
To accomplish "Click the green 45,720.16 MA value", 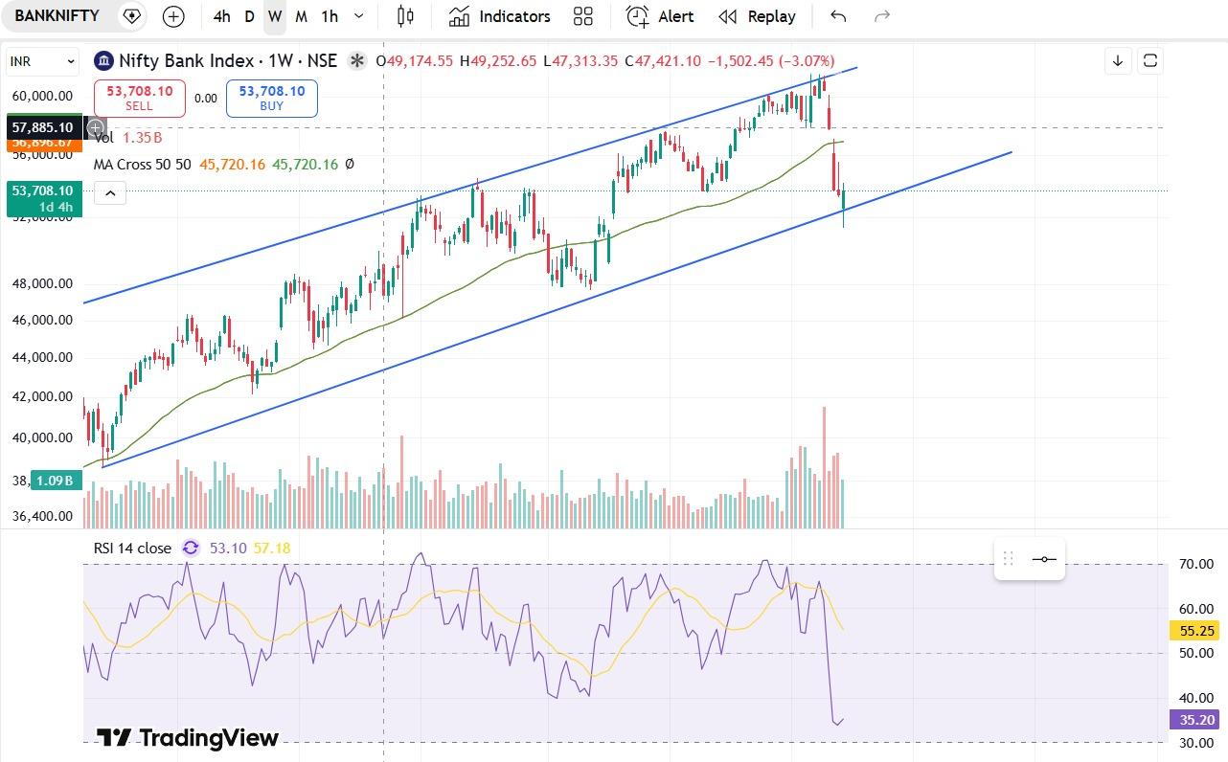I will pyautogui.click(x=305, y=165).
